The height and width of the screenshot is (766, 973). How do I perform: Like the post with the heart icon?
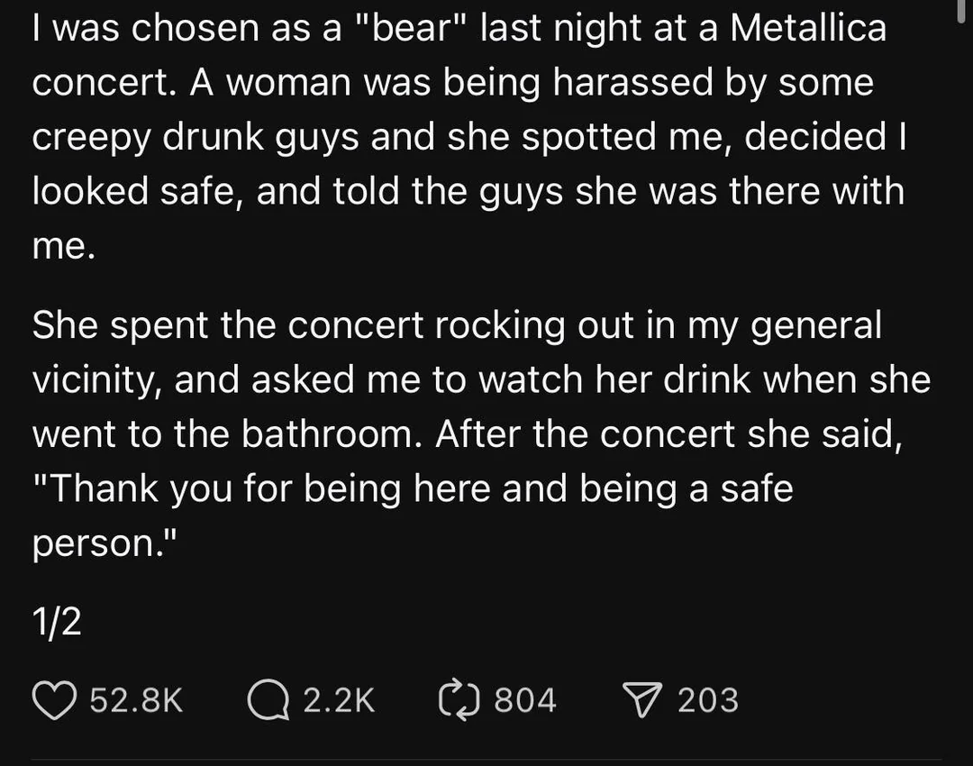56,700
